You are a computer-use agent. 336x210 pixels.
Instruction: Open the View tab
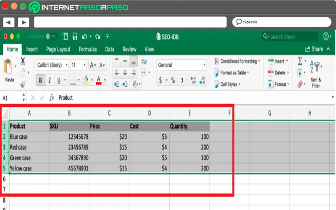[x=149, y=49]
